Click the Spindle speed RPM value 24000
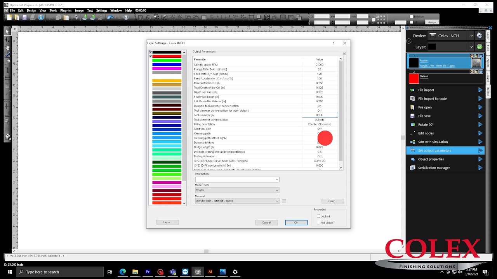 (320, 65)
